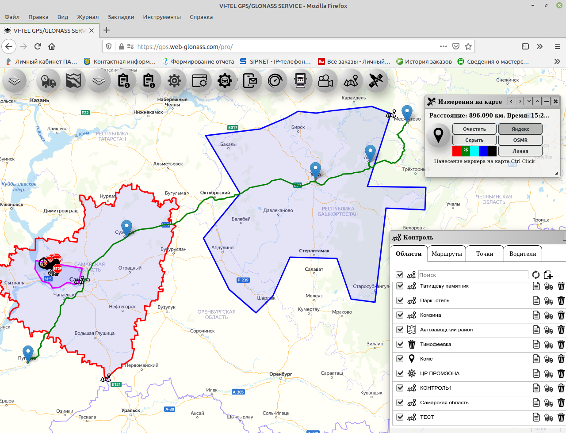Uncheck the ТЕСТ area checkbox

point(400,417)
